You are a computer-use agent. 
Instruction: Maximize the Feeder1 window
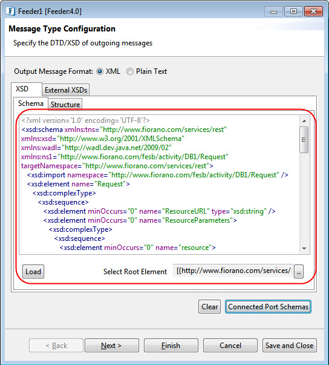coord(294,12)
